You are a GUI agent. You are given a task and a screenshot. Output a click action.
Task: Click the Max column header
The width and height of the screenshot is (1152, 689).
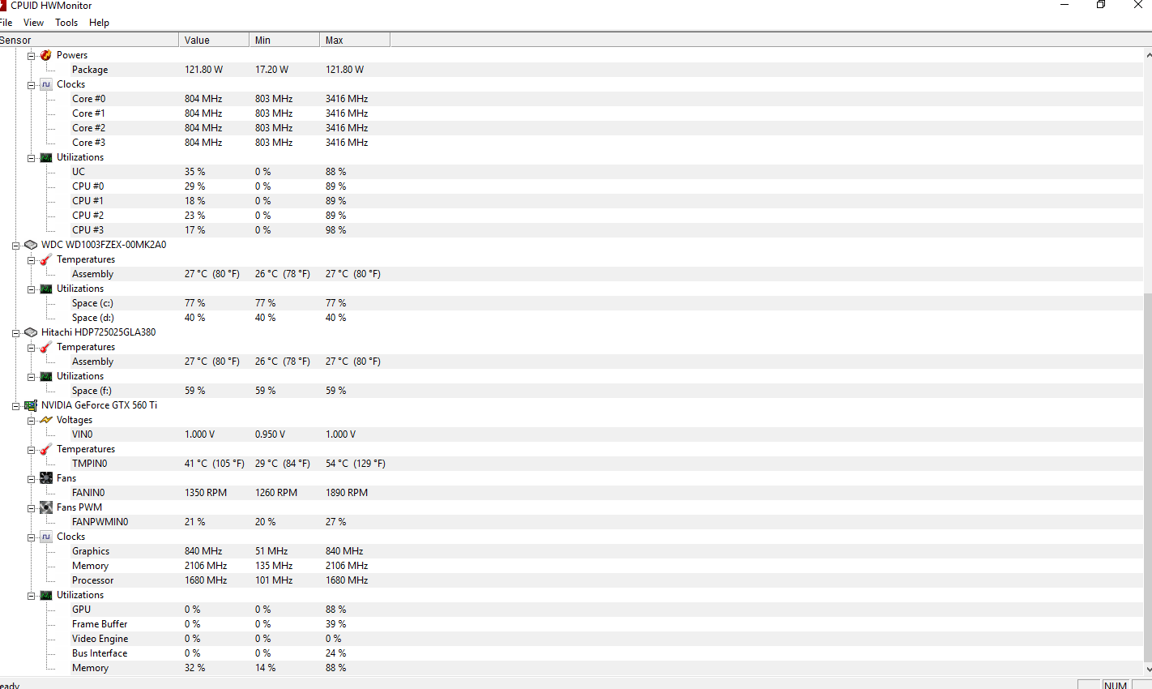coord(354,40)
